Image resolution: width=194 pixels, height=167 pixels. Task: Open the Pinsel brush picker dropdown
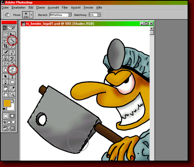(31, 15)
